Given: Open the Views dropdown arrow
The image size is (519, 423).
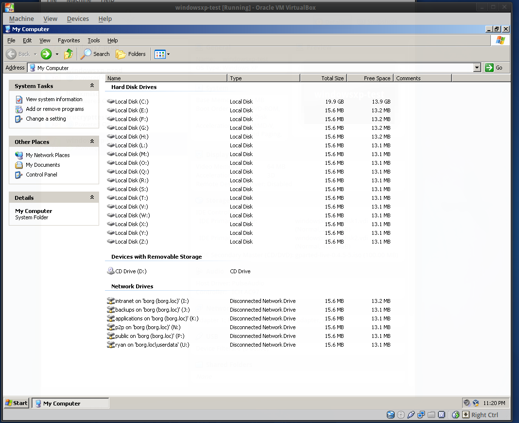Looking at the screenshot, I should [x=169, y=54].
